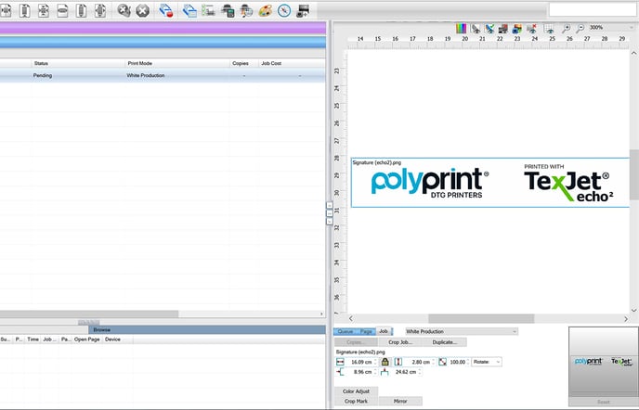The width and height of the screenshot is (639, 410).
Task: Click the Crop Mark button
Action: tap(356, 401)
